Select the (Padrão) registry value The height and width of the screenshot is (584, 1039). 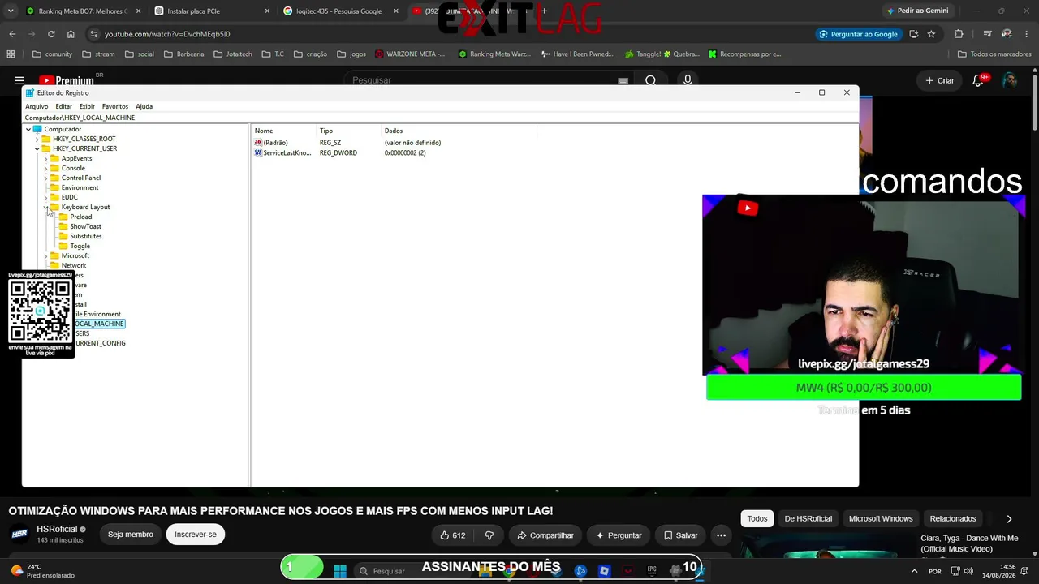pyautogui.click(x=275, y=143)
